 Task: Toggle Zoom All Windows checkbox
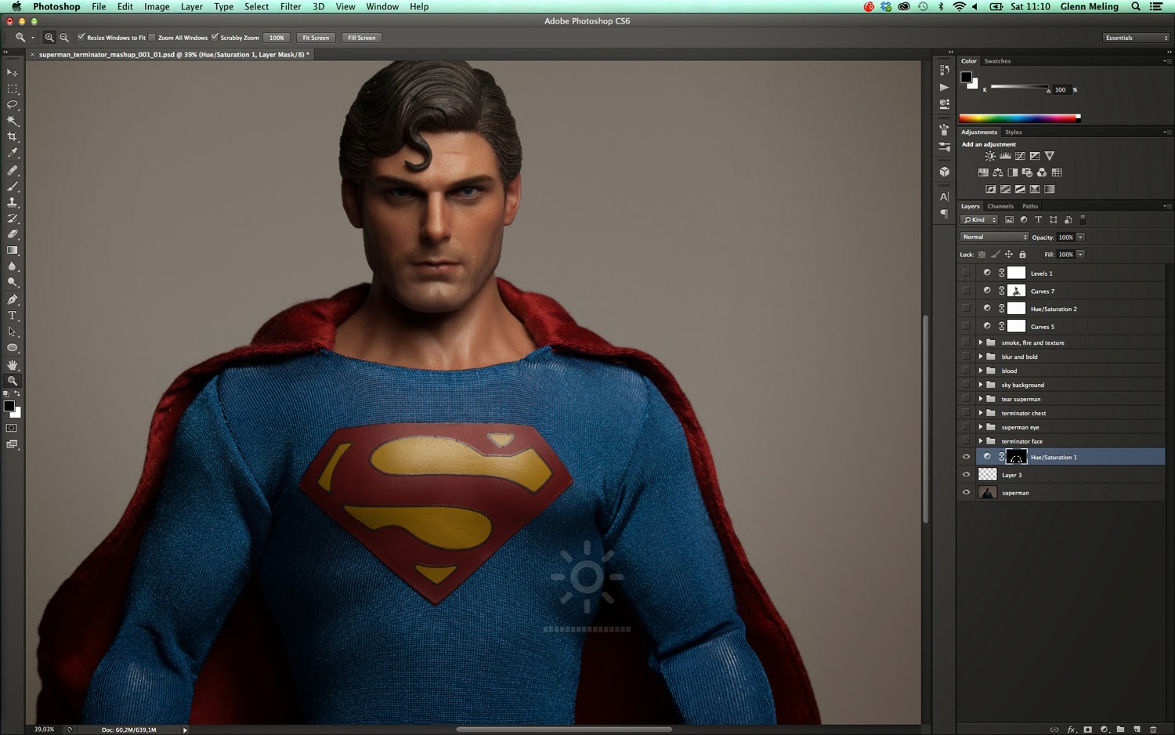tap(152, 37)
